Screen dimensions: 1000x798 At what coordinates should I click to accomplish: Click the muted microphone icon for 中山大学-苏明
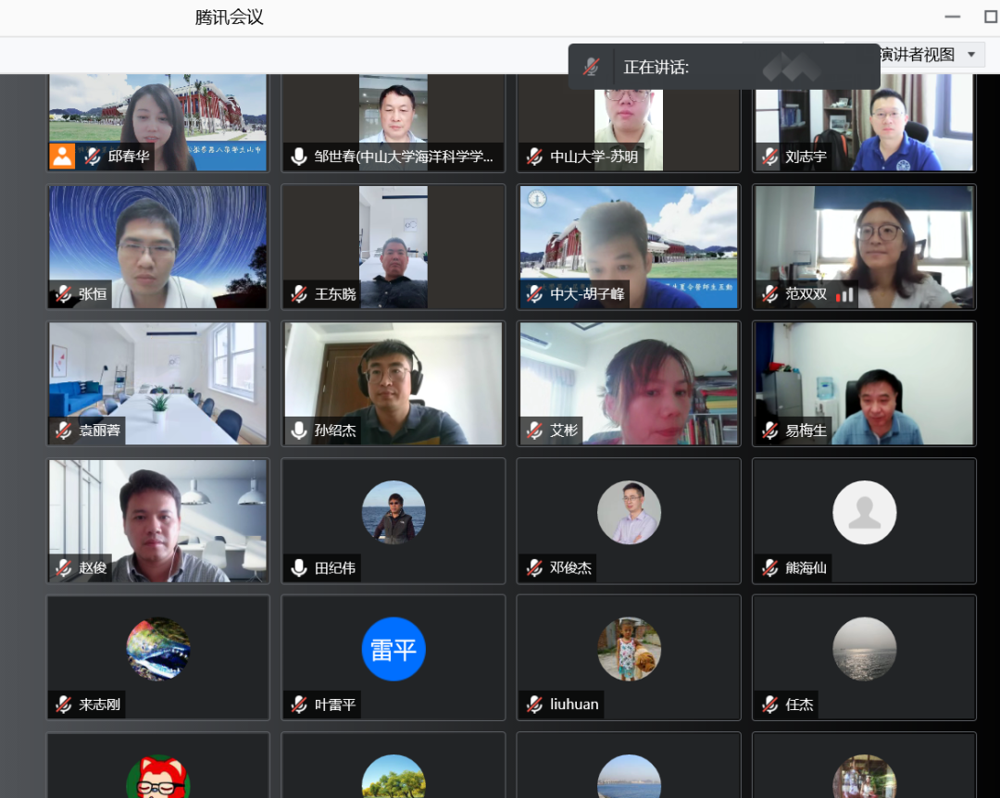534,156
